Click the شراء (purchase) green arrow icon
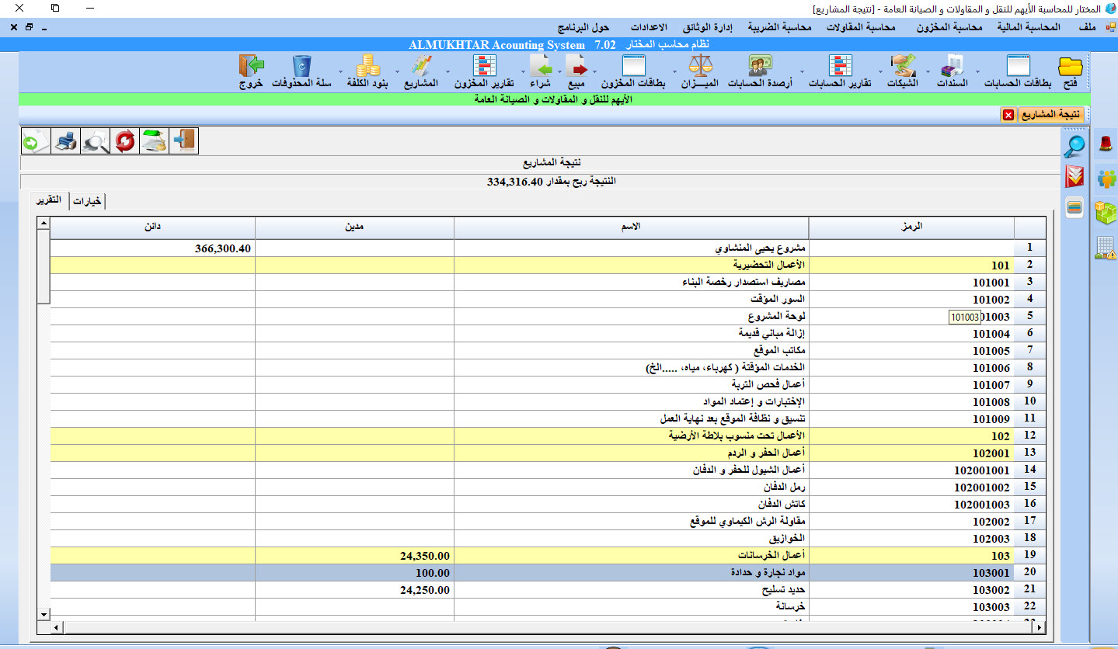 [x=540, y=66]
